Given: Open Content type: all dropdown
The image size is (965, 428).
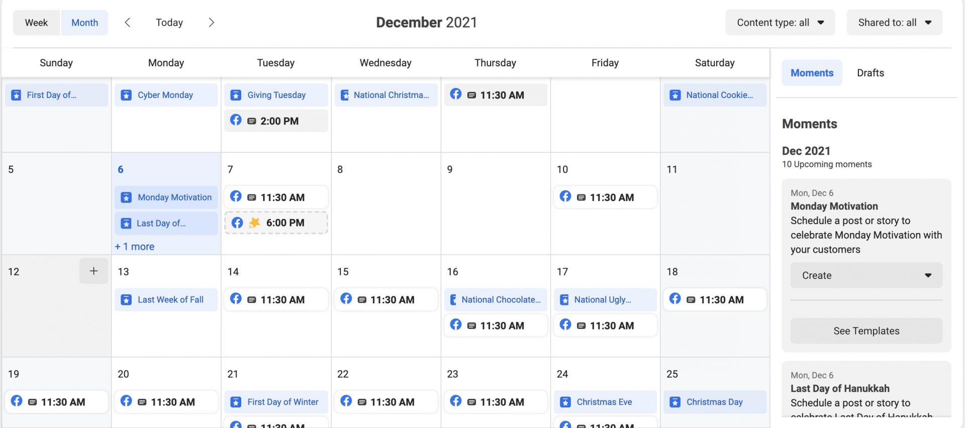Looking at the screenshot, I should [780, 23].
